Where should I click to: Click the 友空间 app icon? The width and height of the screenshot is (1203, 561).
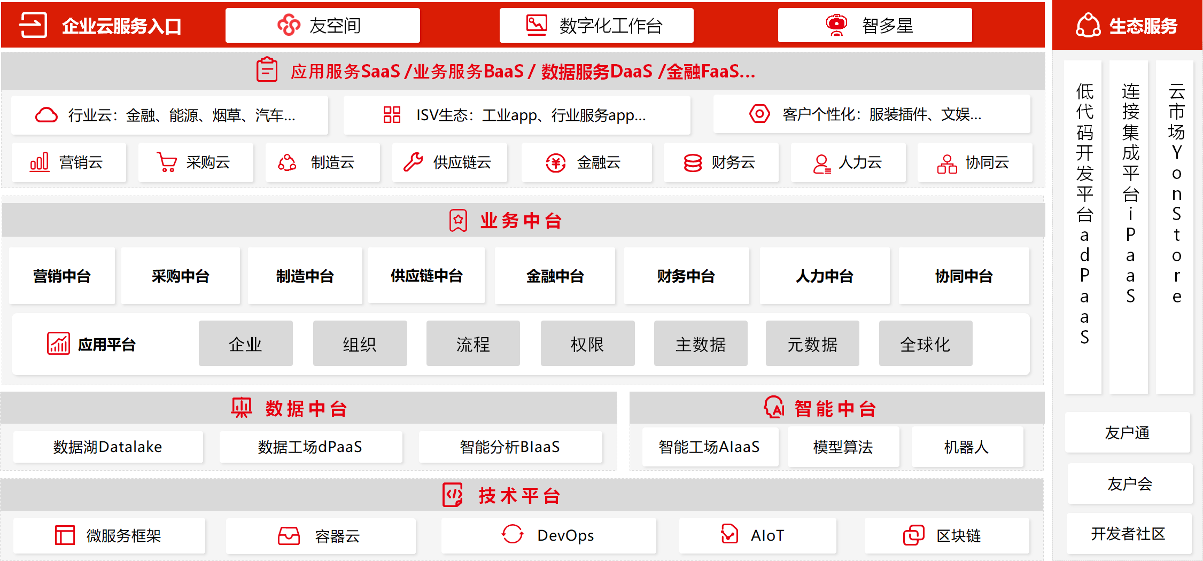pos(288,25)
